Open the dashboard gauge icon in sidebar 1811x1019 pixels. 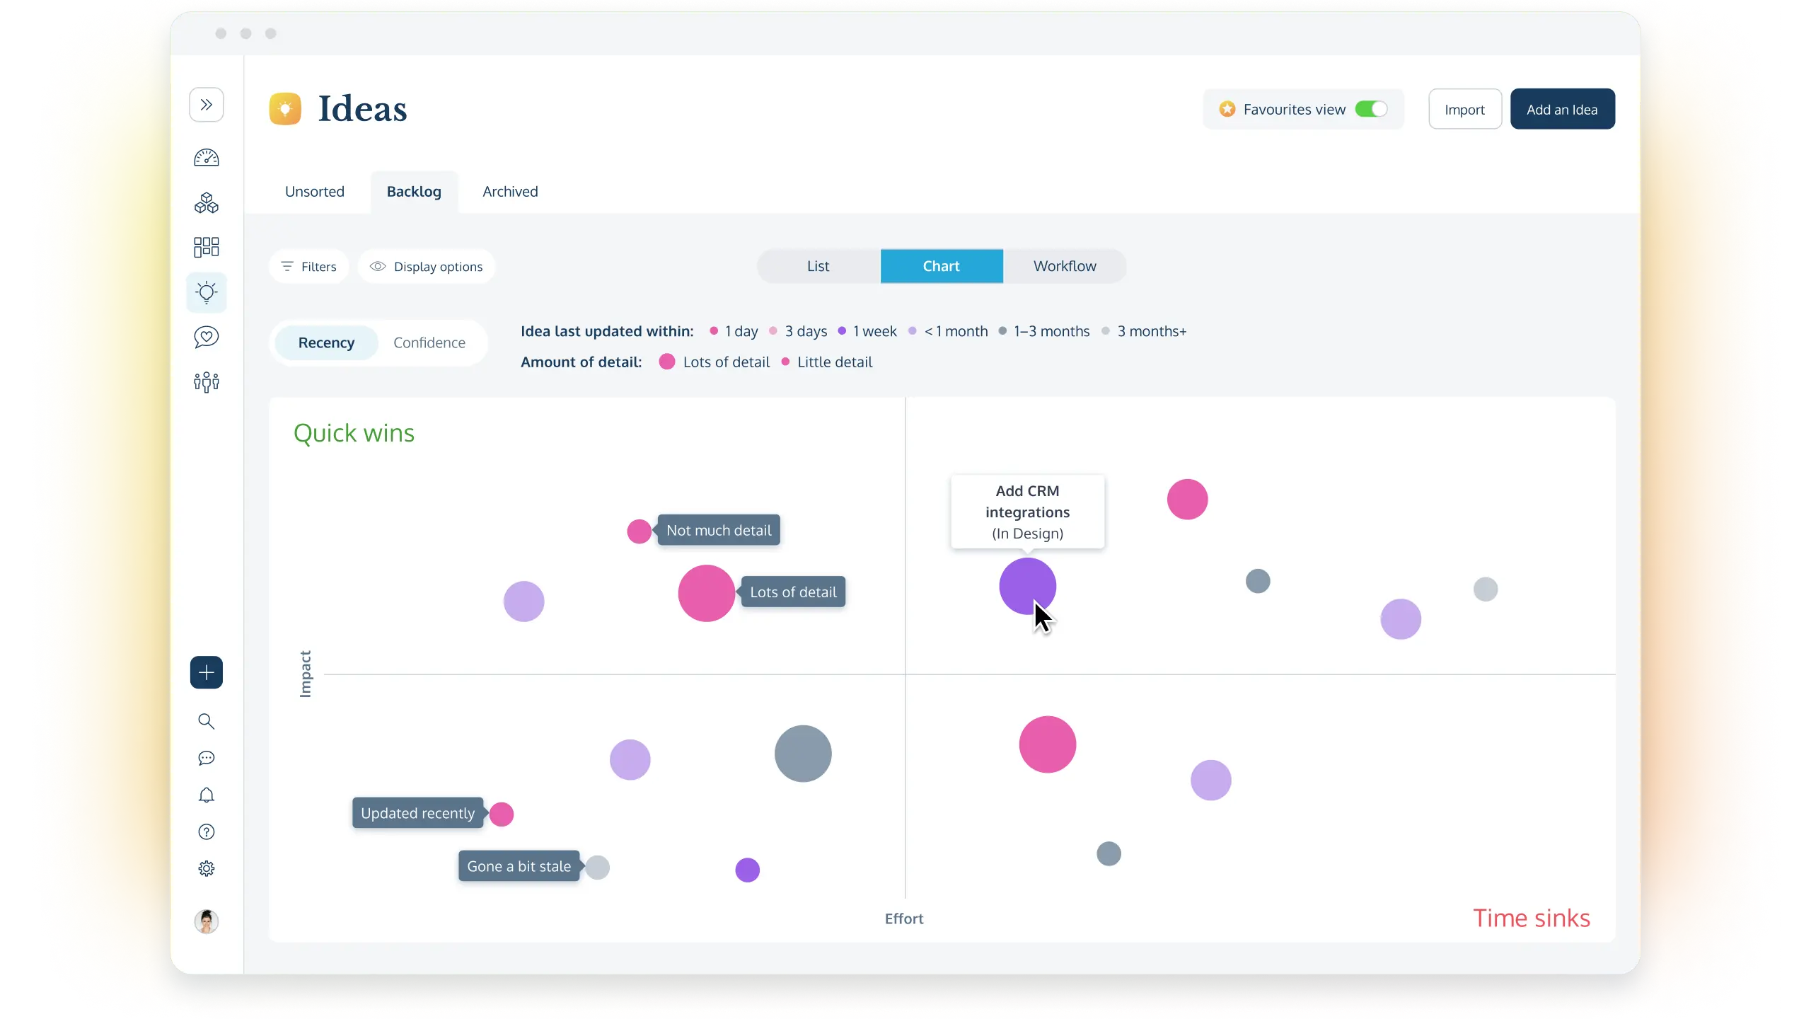(206, 158)
